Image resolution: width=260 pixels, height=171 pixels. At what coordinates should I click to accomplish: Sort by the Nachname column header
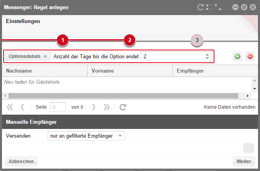tap(44, 71)
